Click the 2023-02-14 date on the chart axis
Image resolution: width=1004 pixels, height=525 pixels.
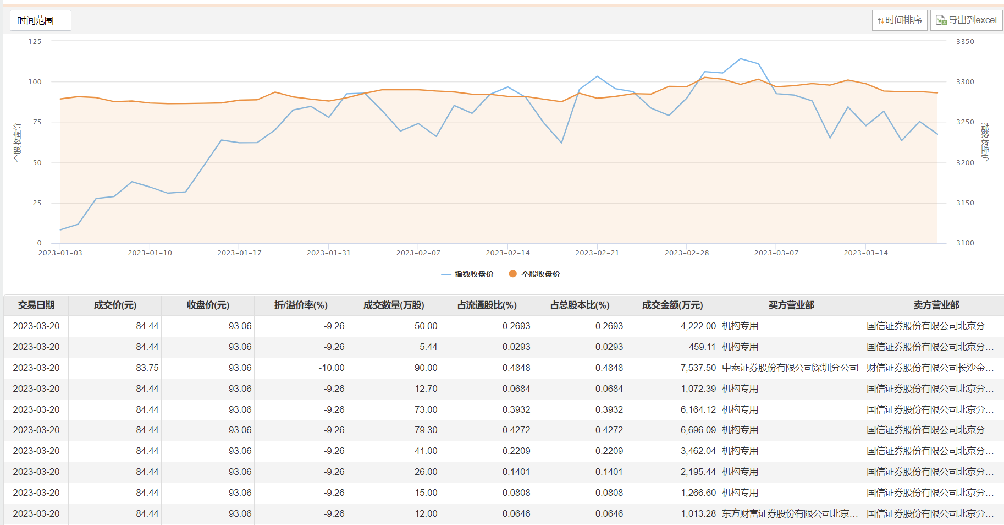point(507,253)
